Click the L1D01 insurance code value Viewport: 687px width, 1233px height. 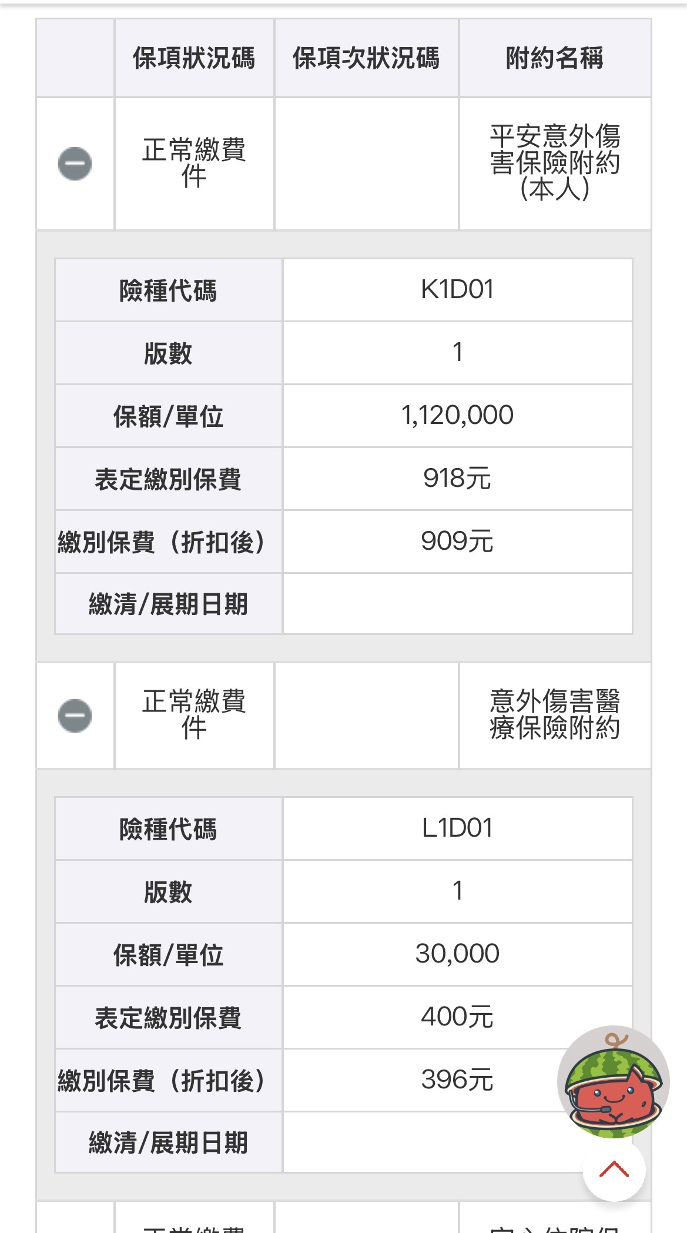click(457, 828)
